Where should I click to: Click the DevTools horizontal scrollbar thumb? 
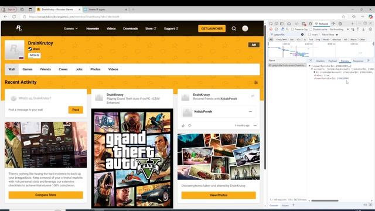pyautogui.click(x=325, y=200)
